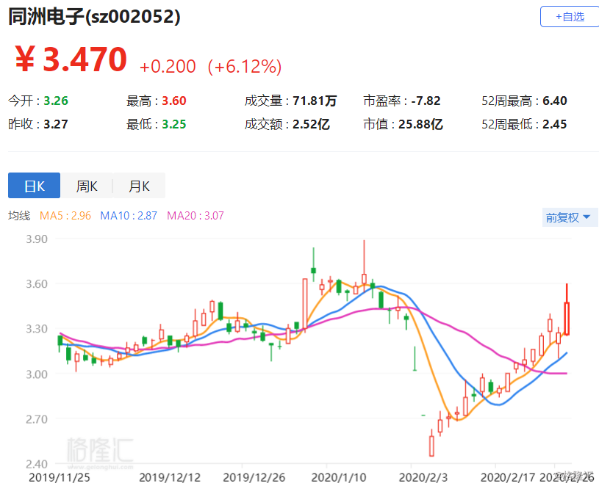Click the stock title 同洲电子(sz002052)
The image size is (599, 486).
[94, 16]
